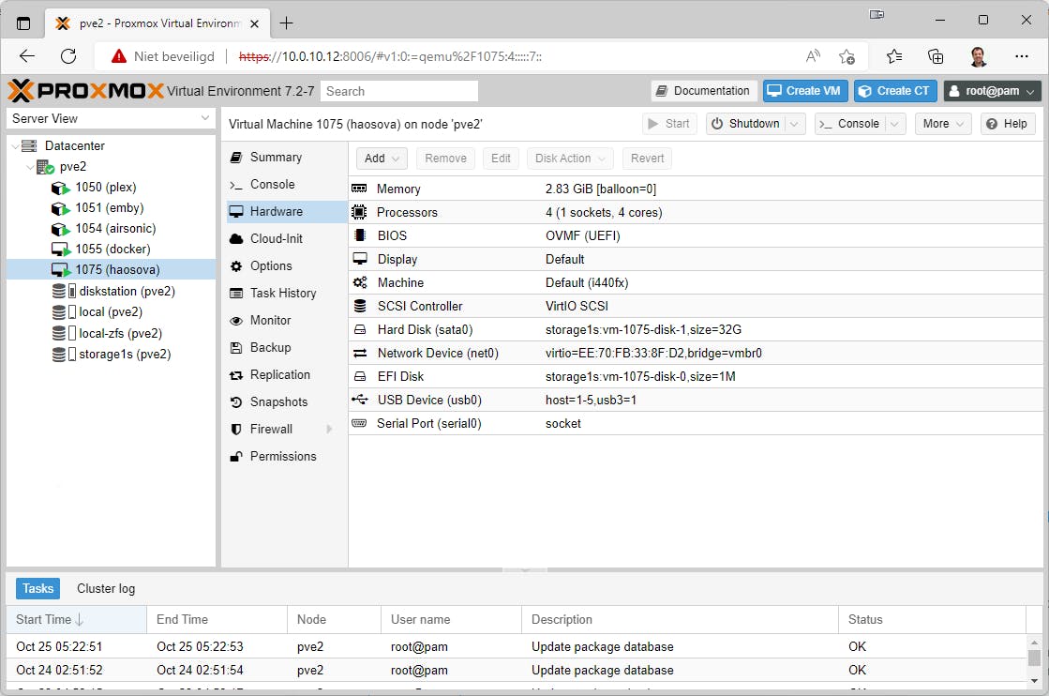Select the Processors hardware row
This screenshot has width=1049, height=696.
(696, 212)
